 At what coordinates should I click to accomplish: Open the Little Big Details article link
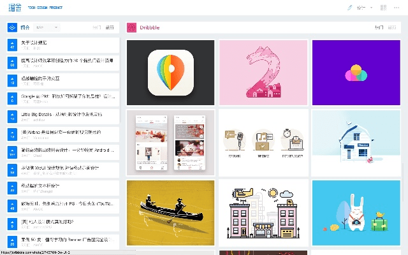51,113
